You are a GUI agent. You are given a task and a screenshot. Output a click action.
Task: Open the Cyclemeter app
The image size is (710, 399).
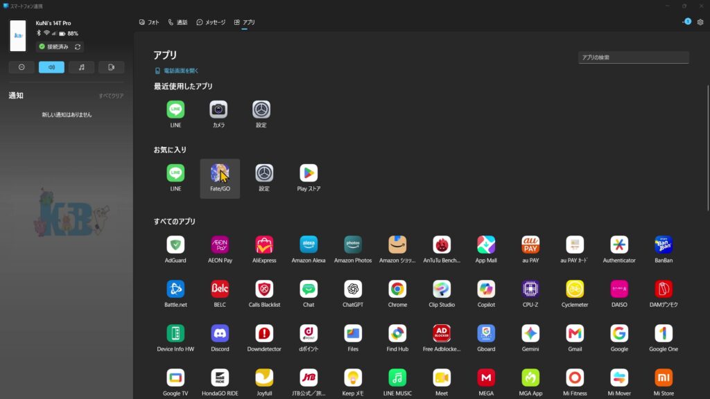click(x=575, y=289)
